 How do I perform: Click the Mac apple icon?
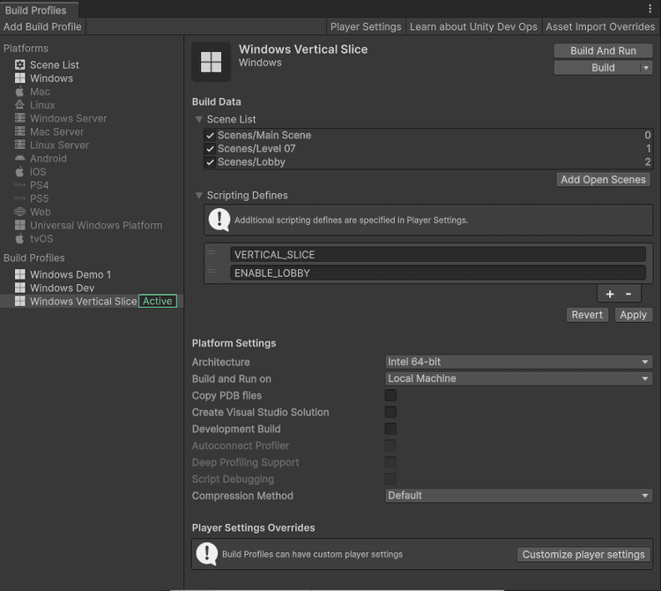[19, 92]
